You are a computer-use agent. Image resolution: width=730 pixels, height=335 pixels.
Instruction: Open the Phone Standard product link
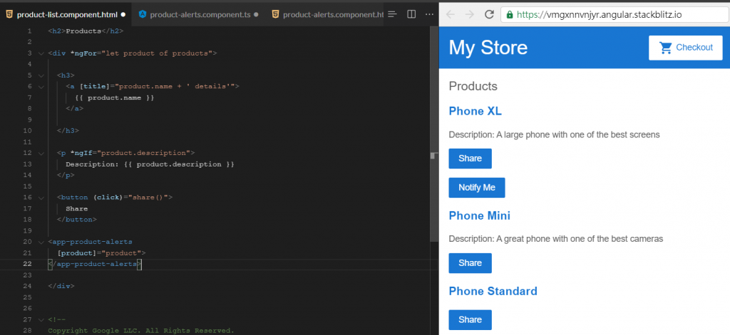[x=493, y=291]
